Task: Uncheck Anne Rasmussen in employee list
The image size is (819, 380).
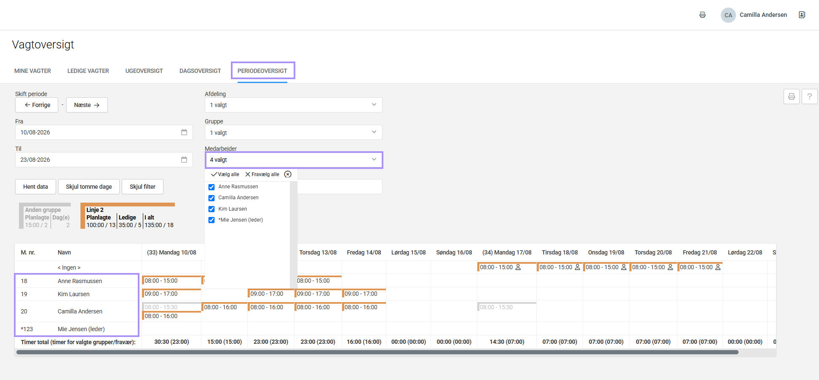Action: click(x=211, y=187)
